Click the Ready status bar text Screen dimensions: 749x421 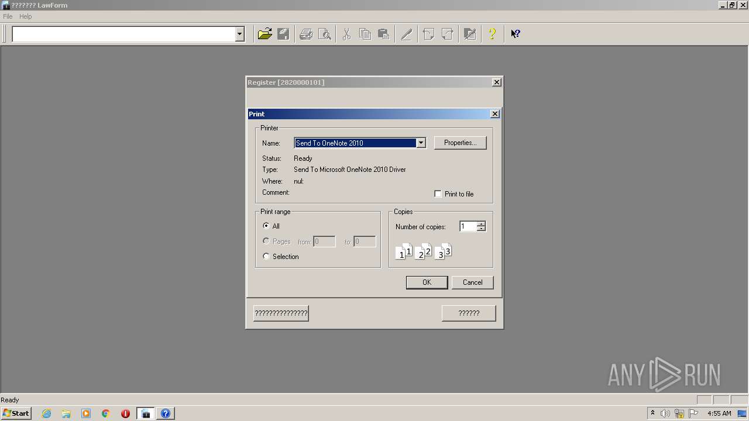pyautogui.click(x=10, y=400)
